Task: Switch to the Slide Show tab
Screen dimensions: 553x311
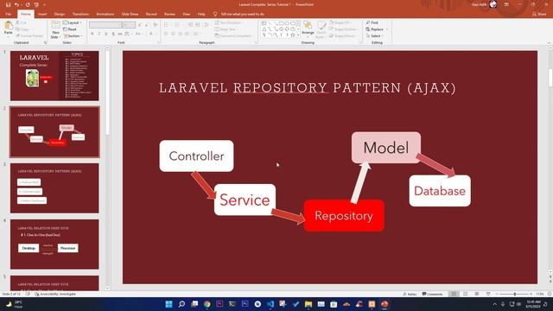Action: coord(130,14)
